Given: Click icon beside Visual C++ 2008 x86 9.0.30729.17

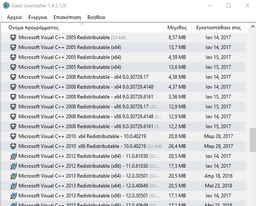Looking at the screenshot, I should (x=13, y=107).
